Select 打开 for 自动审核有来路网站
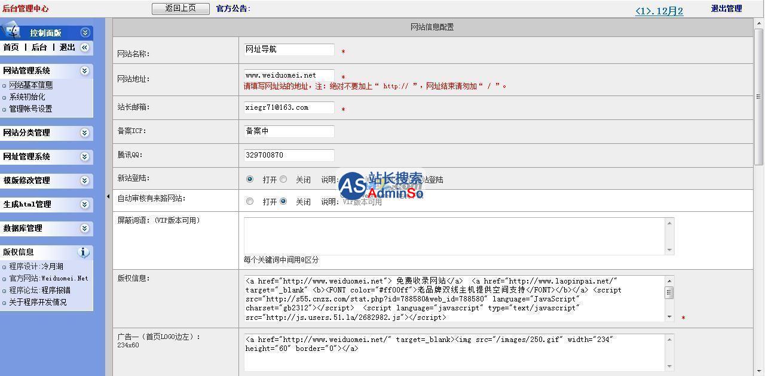 pyautogui.click(x=250, y=201)
